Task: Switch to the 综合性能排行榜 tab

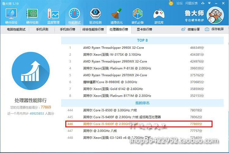Action: pyautogui.click(x=93, y=30)
